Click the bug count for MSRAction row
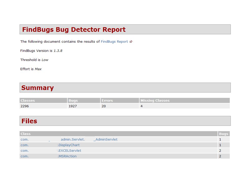 (220, 156)
